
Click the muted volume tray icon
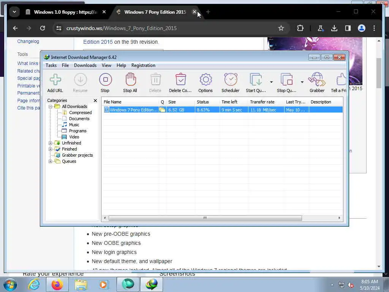(x=351, y=285)
